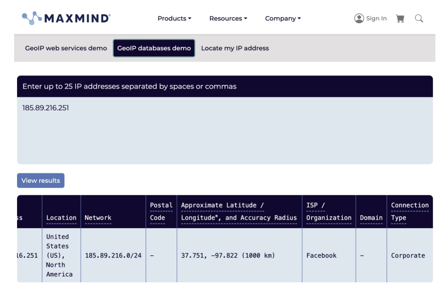
Task: Click the Connection Type column header
Action: click(x=410, y=212)
